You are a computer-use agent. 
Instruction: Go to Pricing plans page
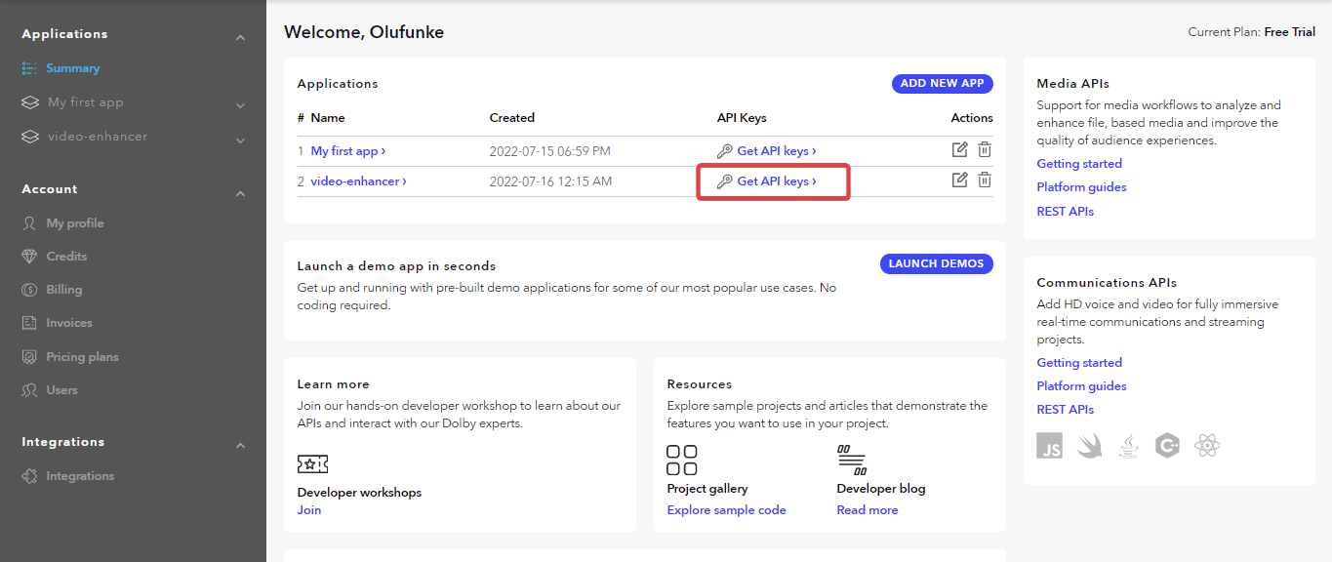(82, 357)
